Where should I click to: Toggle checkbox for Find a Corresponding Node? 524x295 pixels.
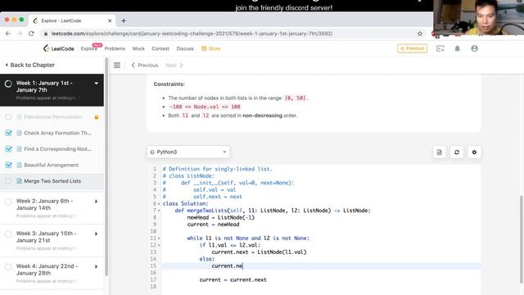pos(8,149)
